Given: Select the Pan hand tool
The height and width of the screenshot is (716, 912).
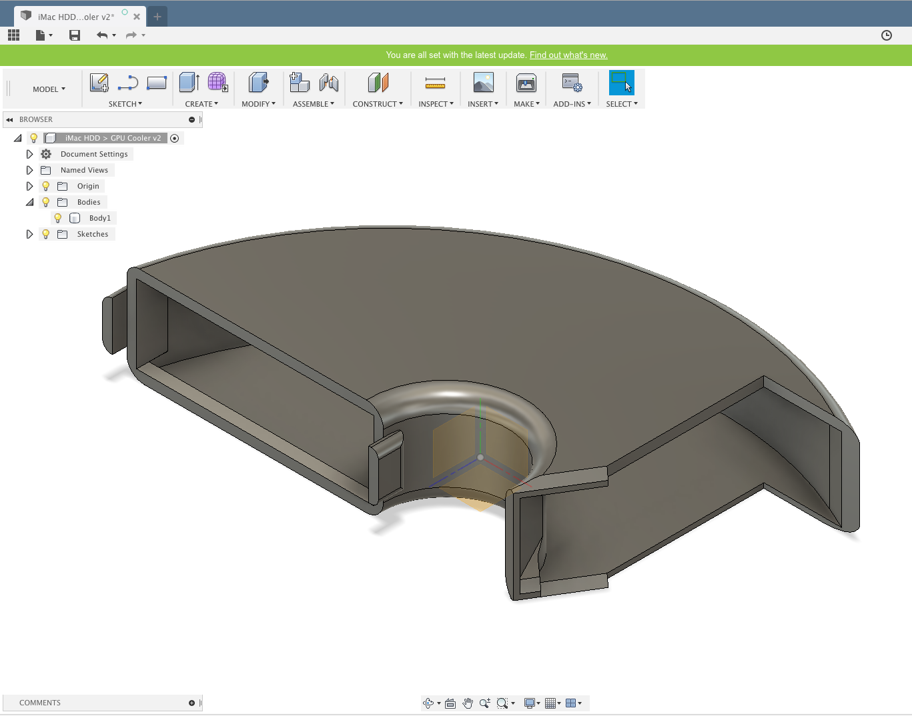Looking at the screenshot, I should (468, 703).
